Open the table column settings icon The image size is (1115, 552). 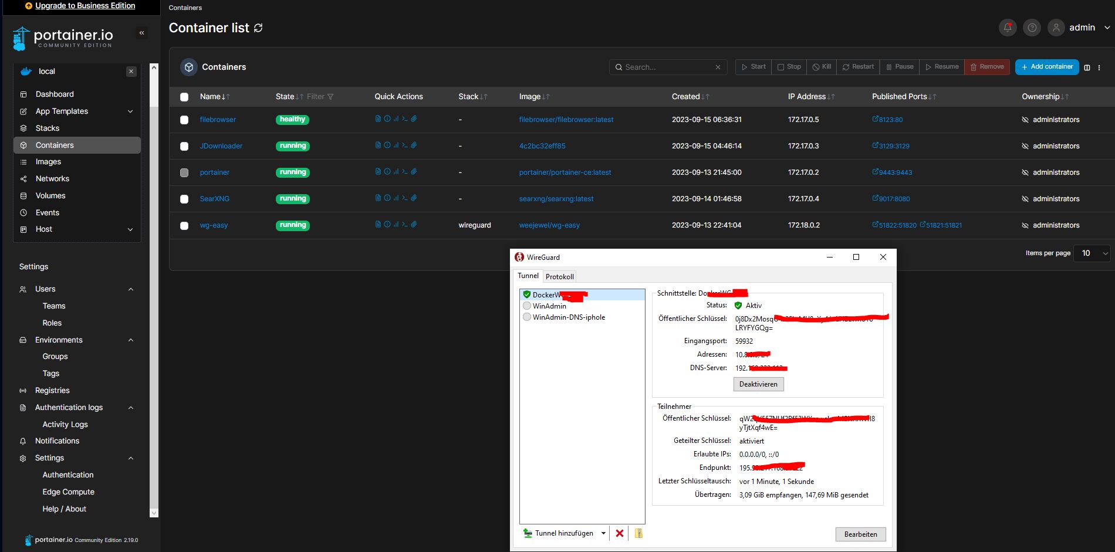(1087, 67)
